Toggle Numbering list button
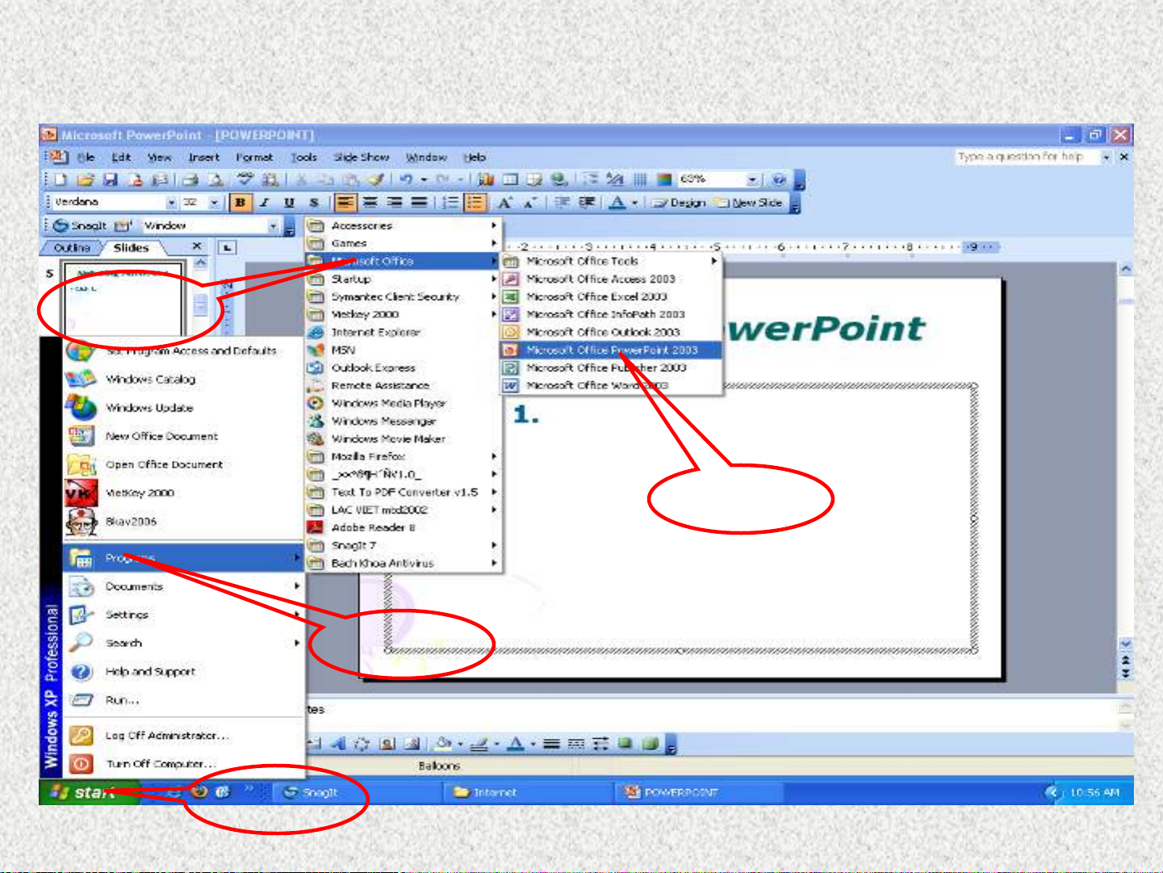 point(450,203)
